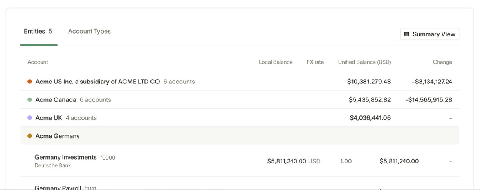
Task: Open the Germany Investments account row
Action: point(240,161)
